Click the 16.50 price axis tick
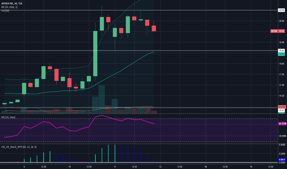Viewport: 287px width, 169px height. point(281,96)
